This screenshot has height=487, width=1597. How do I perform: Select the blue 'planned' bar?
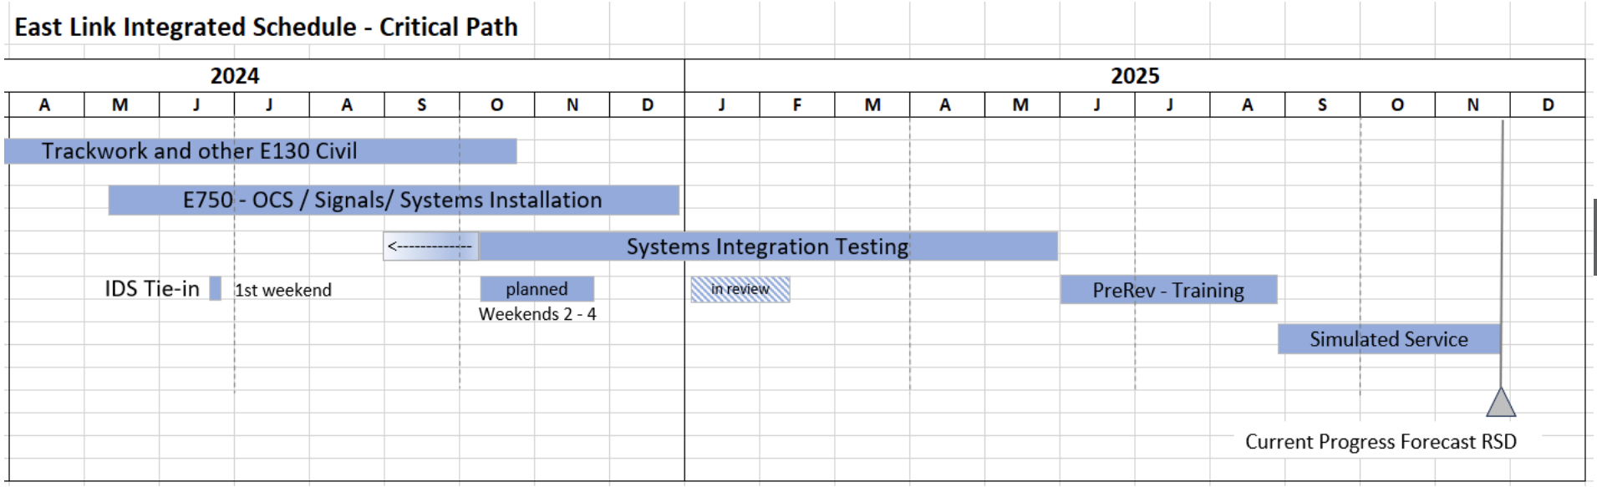point(537,289)
